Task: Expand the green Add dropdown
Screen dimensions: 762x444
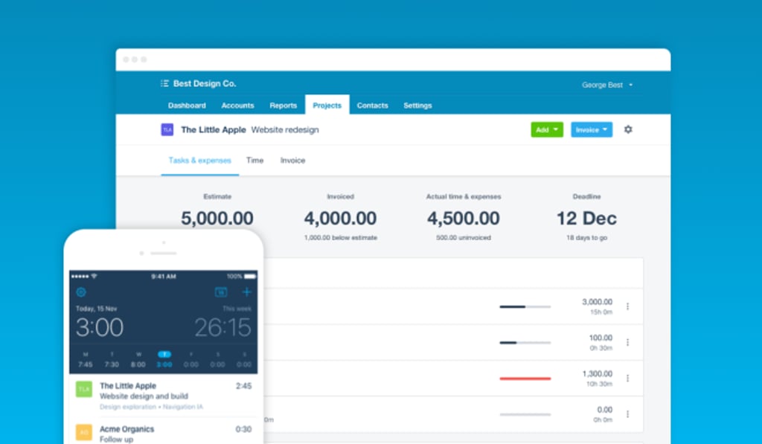Action: click(x=547, y=129)
